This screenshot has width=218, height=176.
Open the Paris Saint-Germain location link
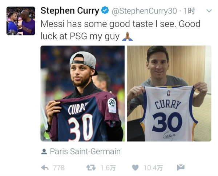[x=85, y=151]
